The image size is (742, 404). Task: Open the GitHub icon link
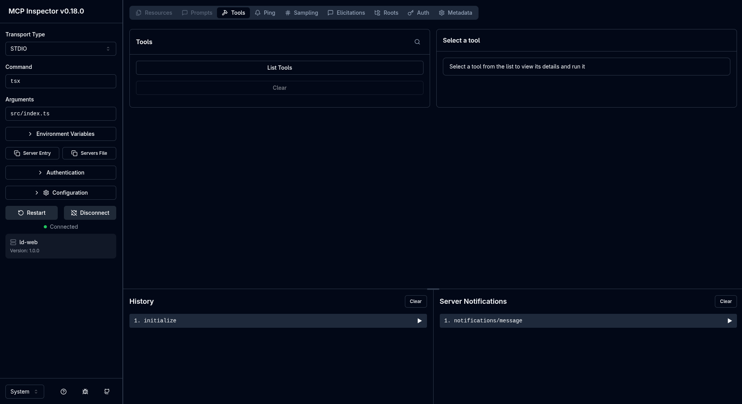107,392
